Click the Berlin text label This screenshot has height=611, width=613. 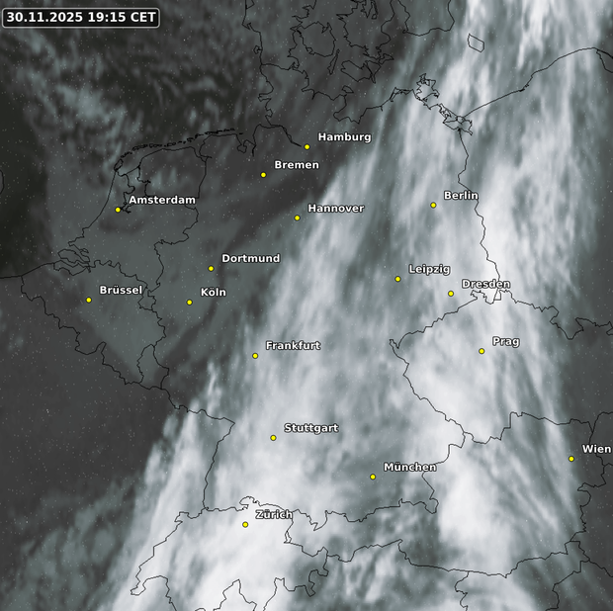coord(461,196)
